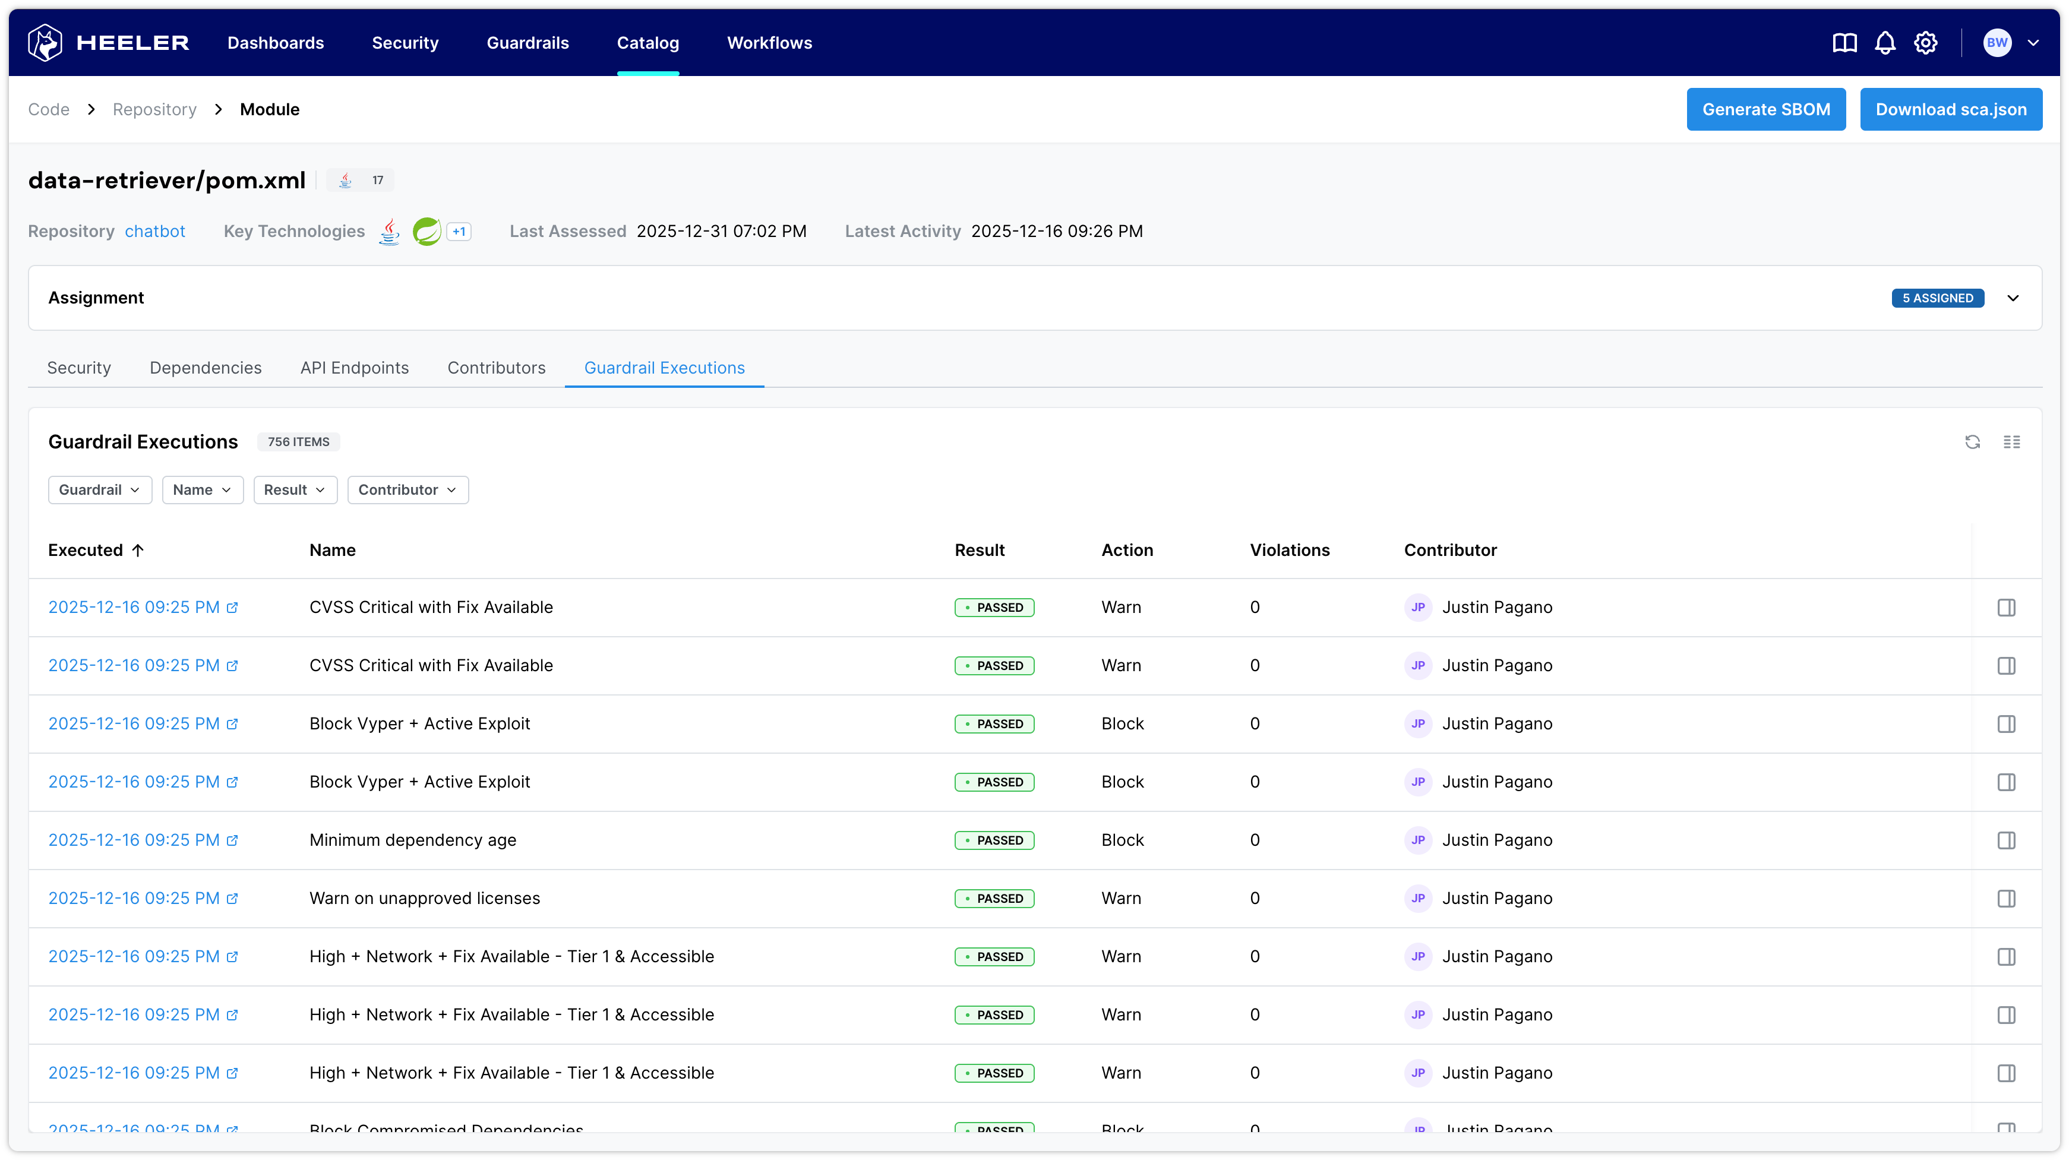Open side panel for first CVSS Critical row
This screenshot has height=1160, width=2069.
tap(2005, 607)
